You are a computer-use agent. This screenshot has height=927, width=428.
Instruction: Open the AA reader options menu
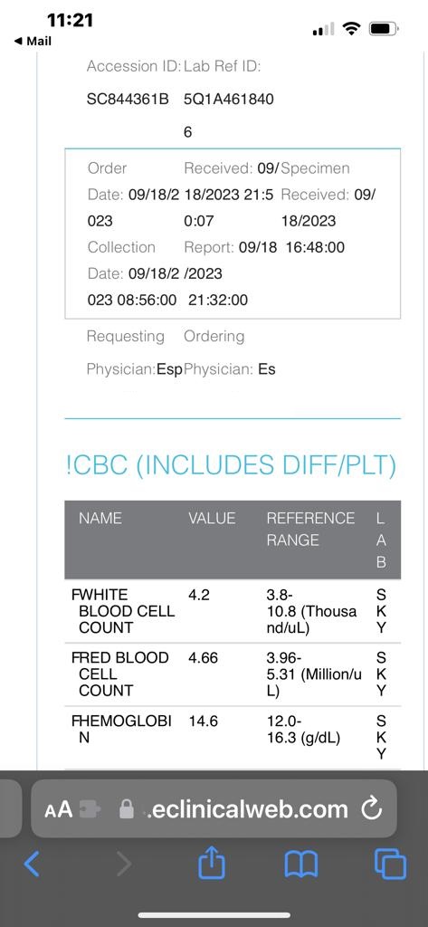click(x=58, y=808)
